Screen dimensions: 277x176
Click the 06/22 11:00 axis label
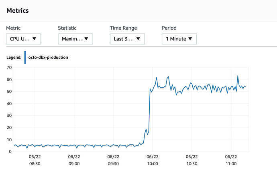pyautogui.click(x=231, y=160)
